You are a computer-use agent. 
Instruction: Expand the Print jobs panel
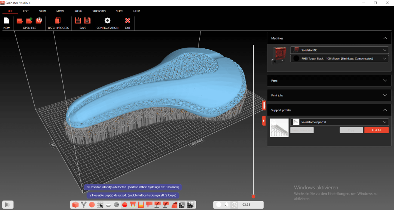tap(385, 96)
